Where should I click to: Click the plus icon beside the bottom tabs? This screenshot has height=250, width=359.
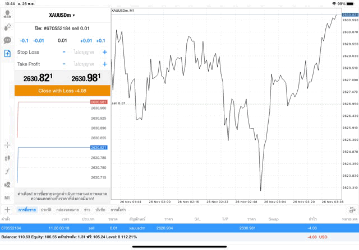pyautogui.click(x=7, y=210)
